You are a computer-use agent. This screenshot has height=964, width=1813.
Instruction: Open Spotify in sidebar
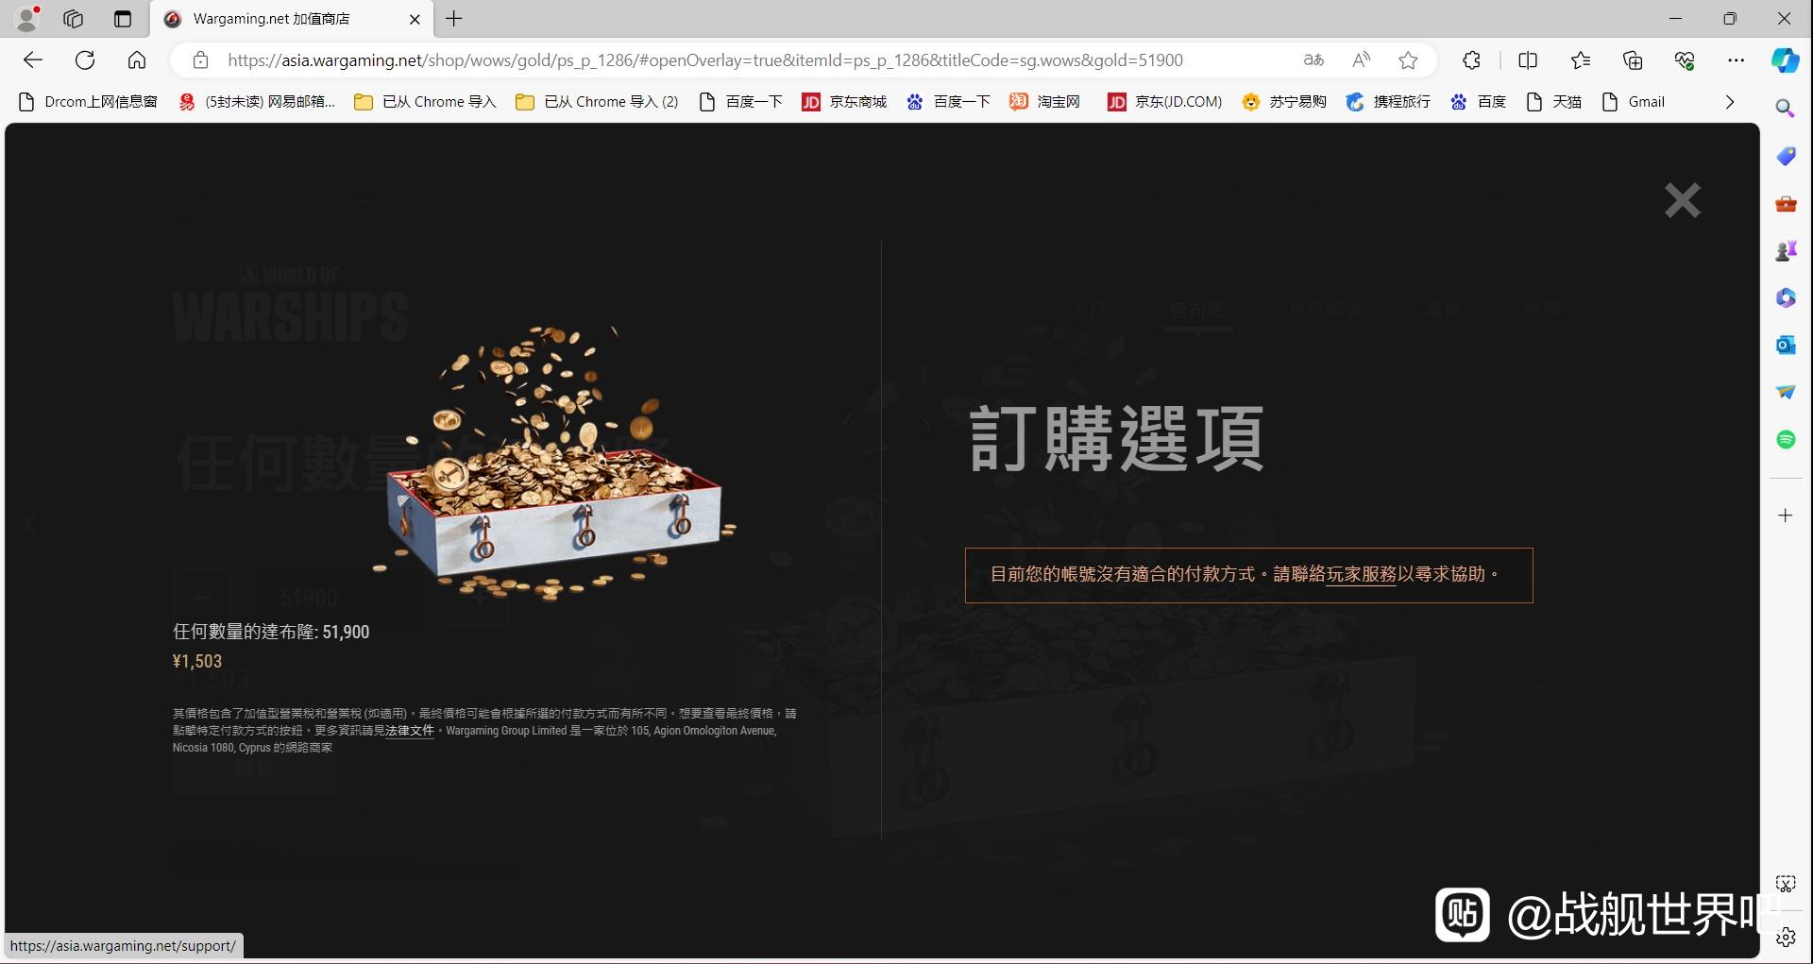(x=1785, y=439)
